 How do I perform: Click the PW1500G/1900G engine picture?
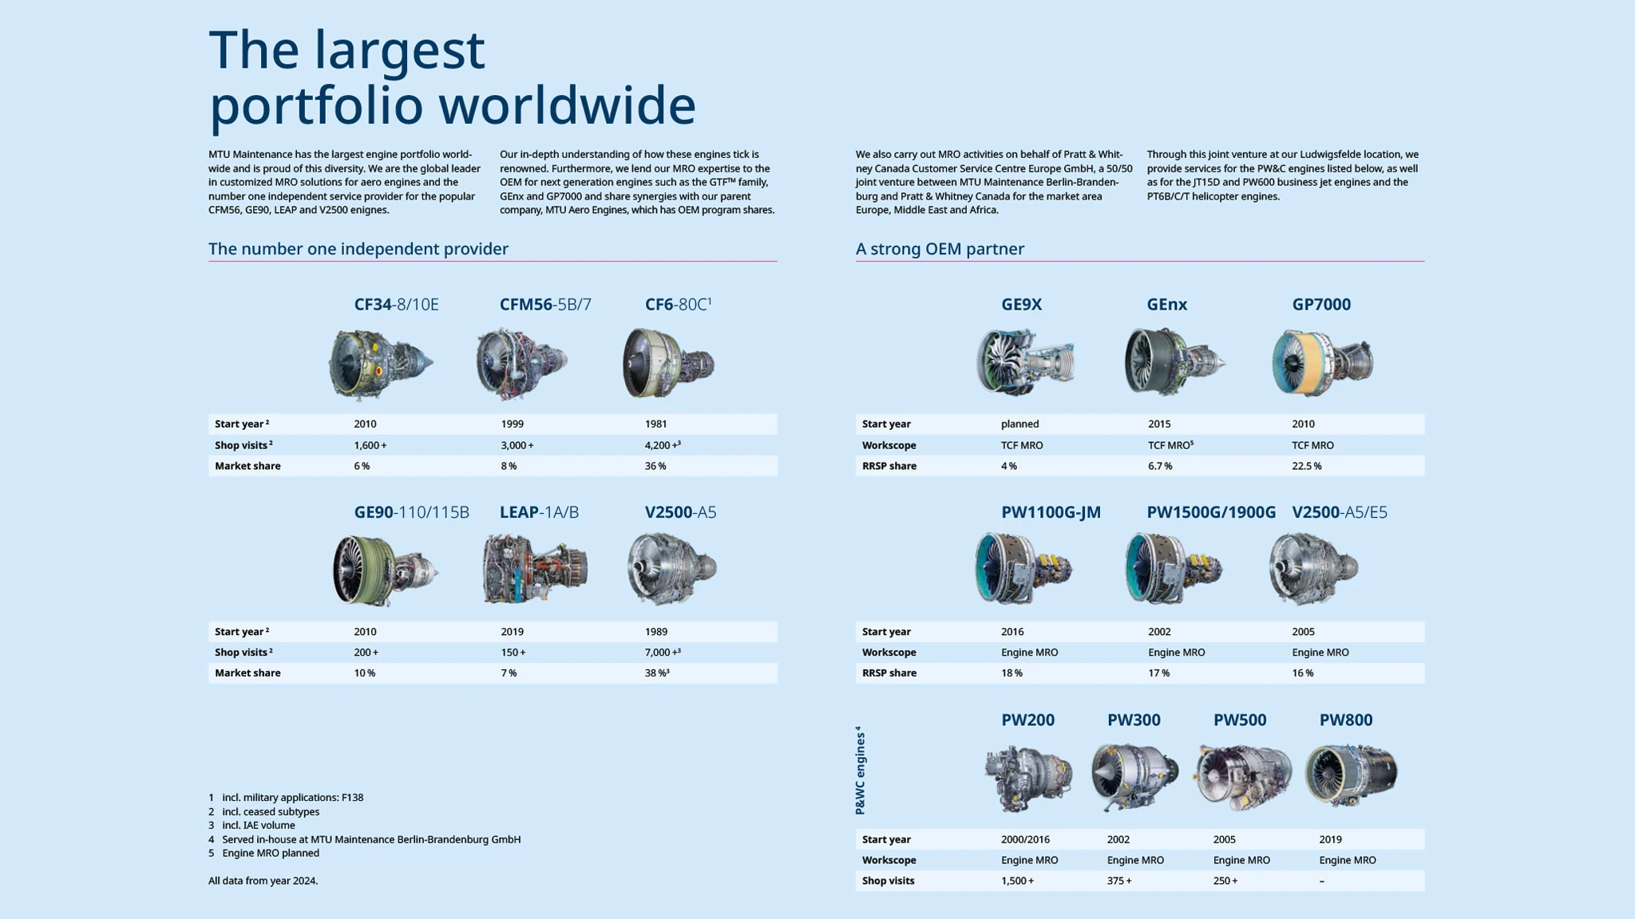(1173, 570)
